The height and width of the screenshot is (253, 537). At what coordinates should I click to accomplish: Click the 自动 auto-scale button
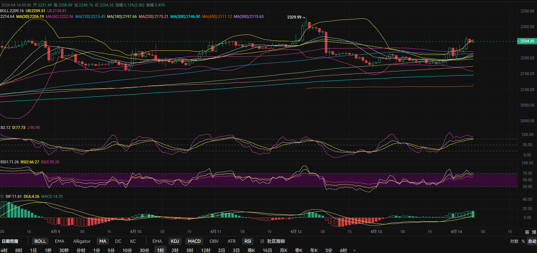tap(532, 241)
